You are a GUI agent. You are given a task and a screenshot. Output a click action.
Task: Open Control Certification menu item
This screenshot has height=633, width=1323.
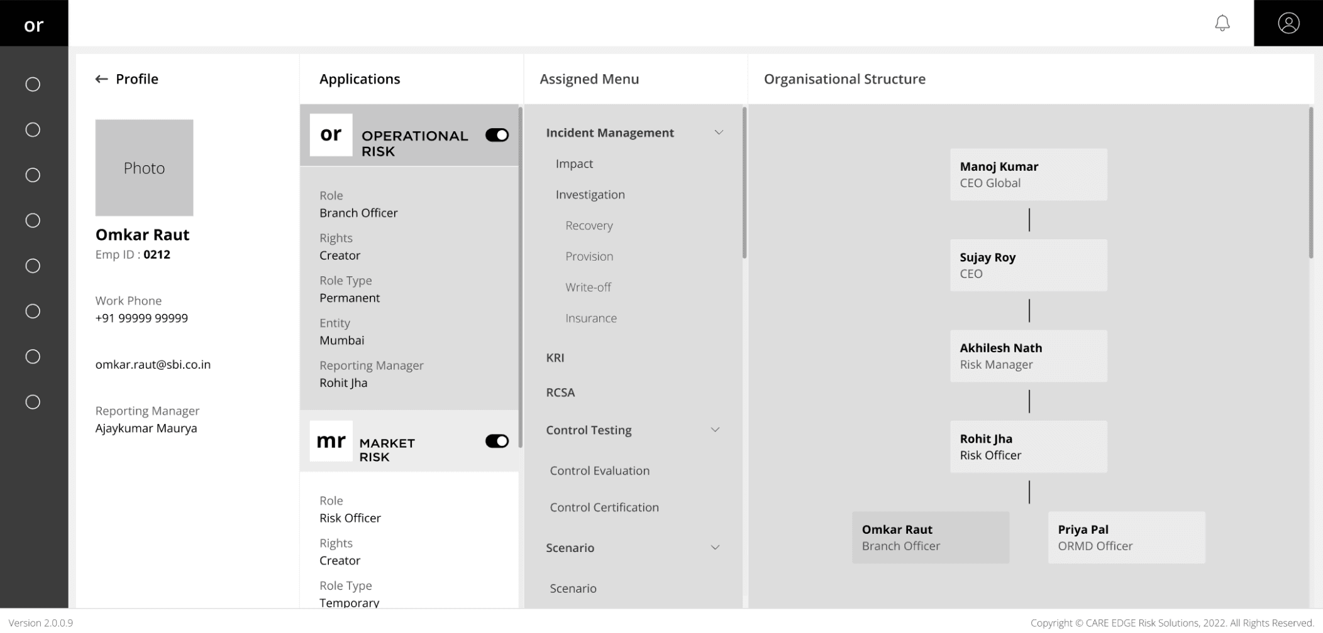pos(604,507)
